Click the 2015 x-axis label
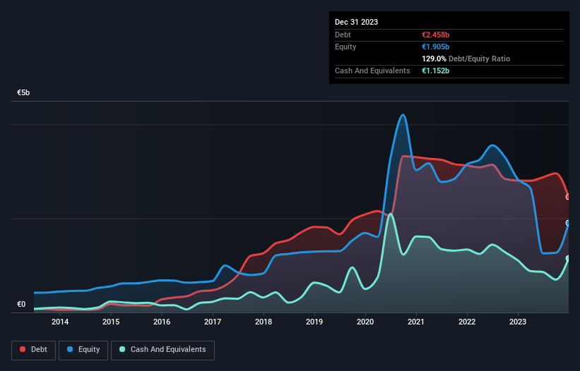 click(111, 322)
